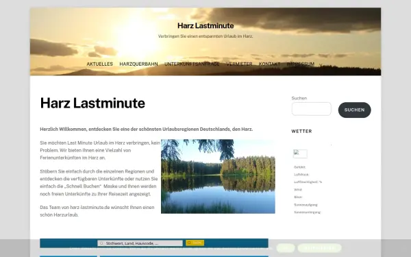Click the Suchen label above search field

[299, 98]
